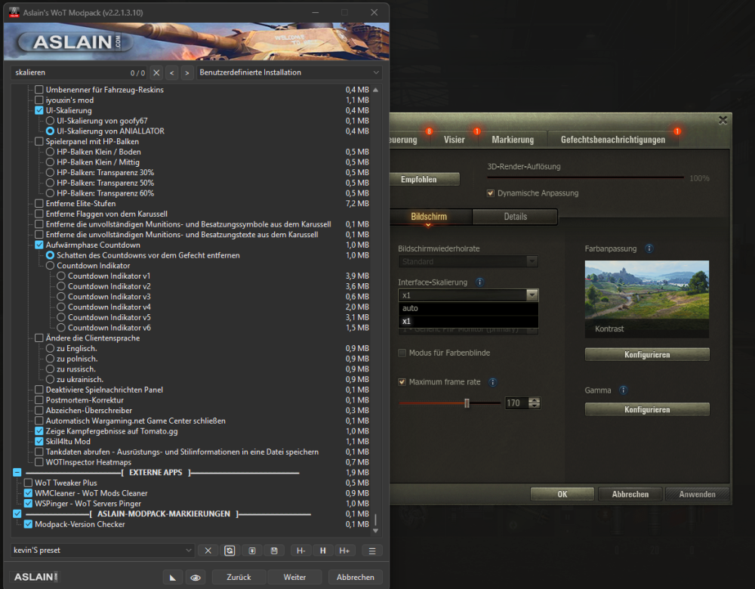Uncheck Skill4ltu Mod

pos(39,442)
